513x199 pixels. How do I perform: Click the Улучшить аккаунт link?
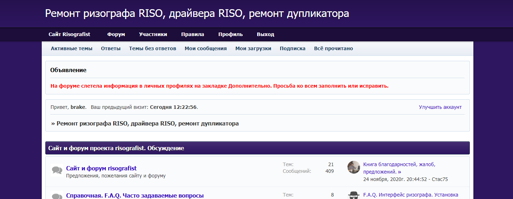pyautogui.click(x=440, y=107)
